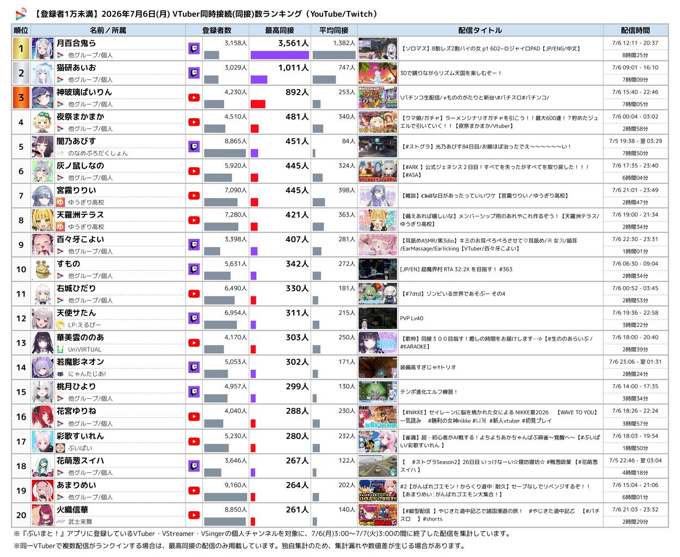The width and height of the screenshot is (680, 557).
Task: Click the time 7/6 09:01 - 16:10
Action: tap(635, 67)
